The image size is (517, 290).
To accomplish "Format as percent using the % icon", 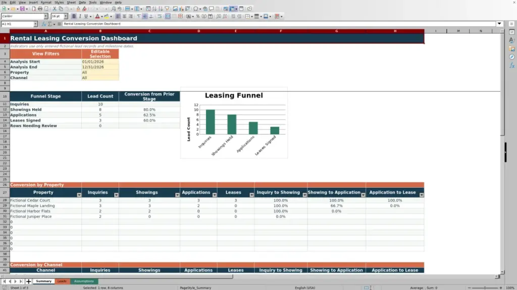I will pos(198,16).
